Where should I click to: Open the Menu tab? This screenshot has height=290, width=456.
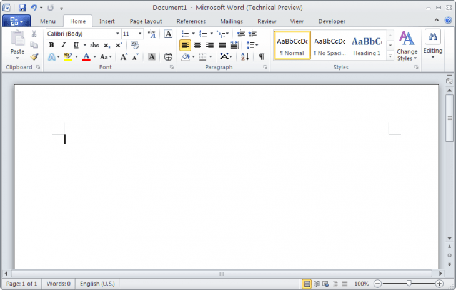point(47,21)
